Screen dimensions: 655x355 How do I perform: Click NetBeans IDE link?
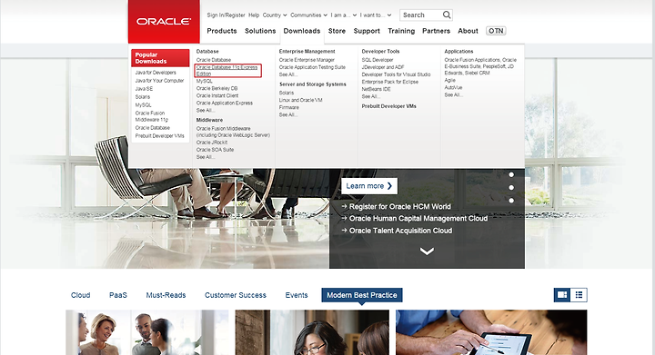[x=376, y=89]
